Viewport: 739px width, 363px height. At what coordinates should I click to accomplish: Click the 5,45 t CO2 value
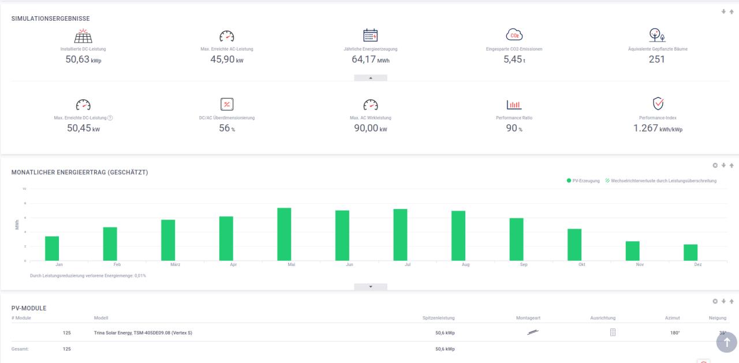514,59
